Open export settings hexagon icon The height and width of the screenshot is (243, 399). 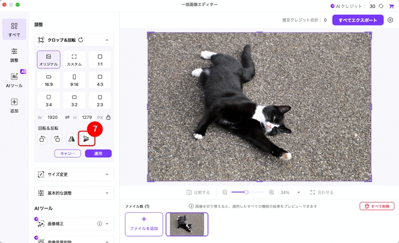pyautogui.click(x=390, y=20)
